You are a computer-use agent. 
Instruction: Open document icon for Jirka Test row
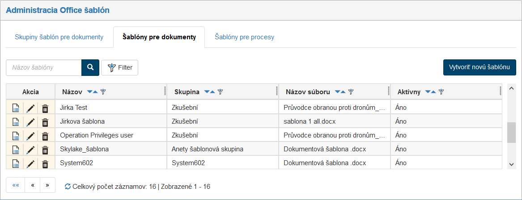15,108
